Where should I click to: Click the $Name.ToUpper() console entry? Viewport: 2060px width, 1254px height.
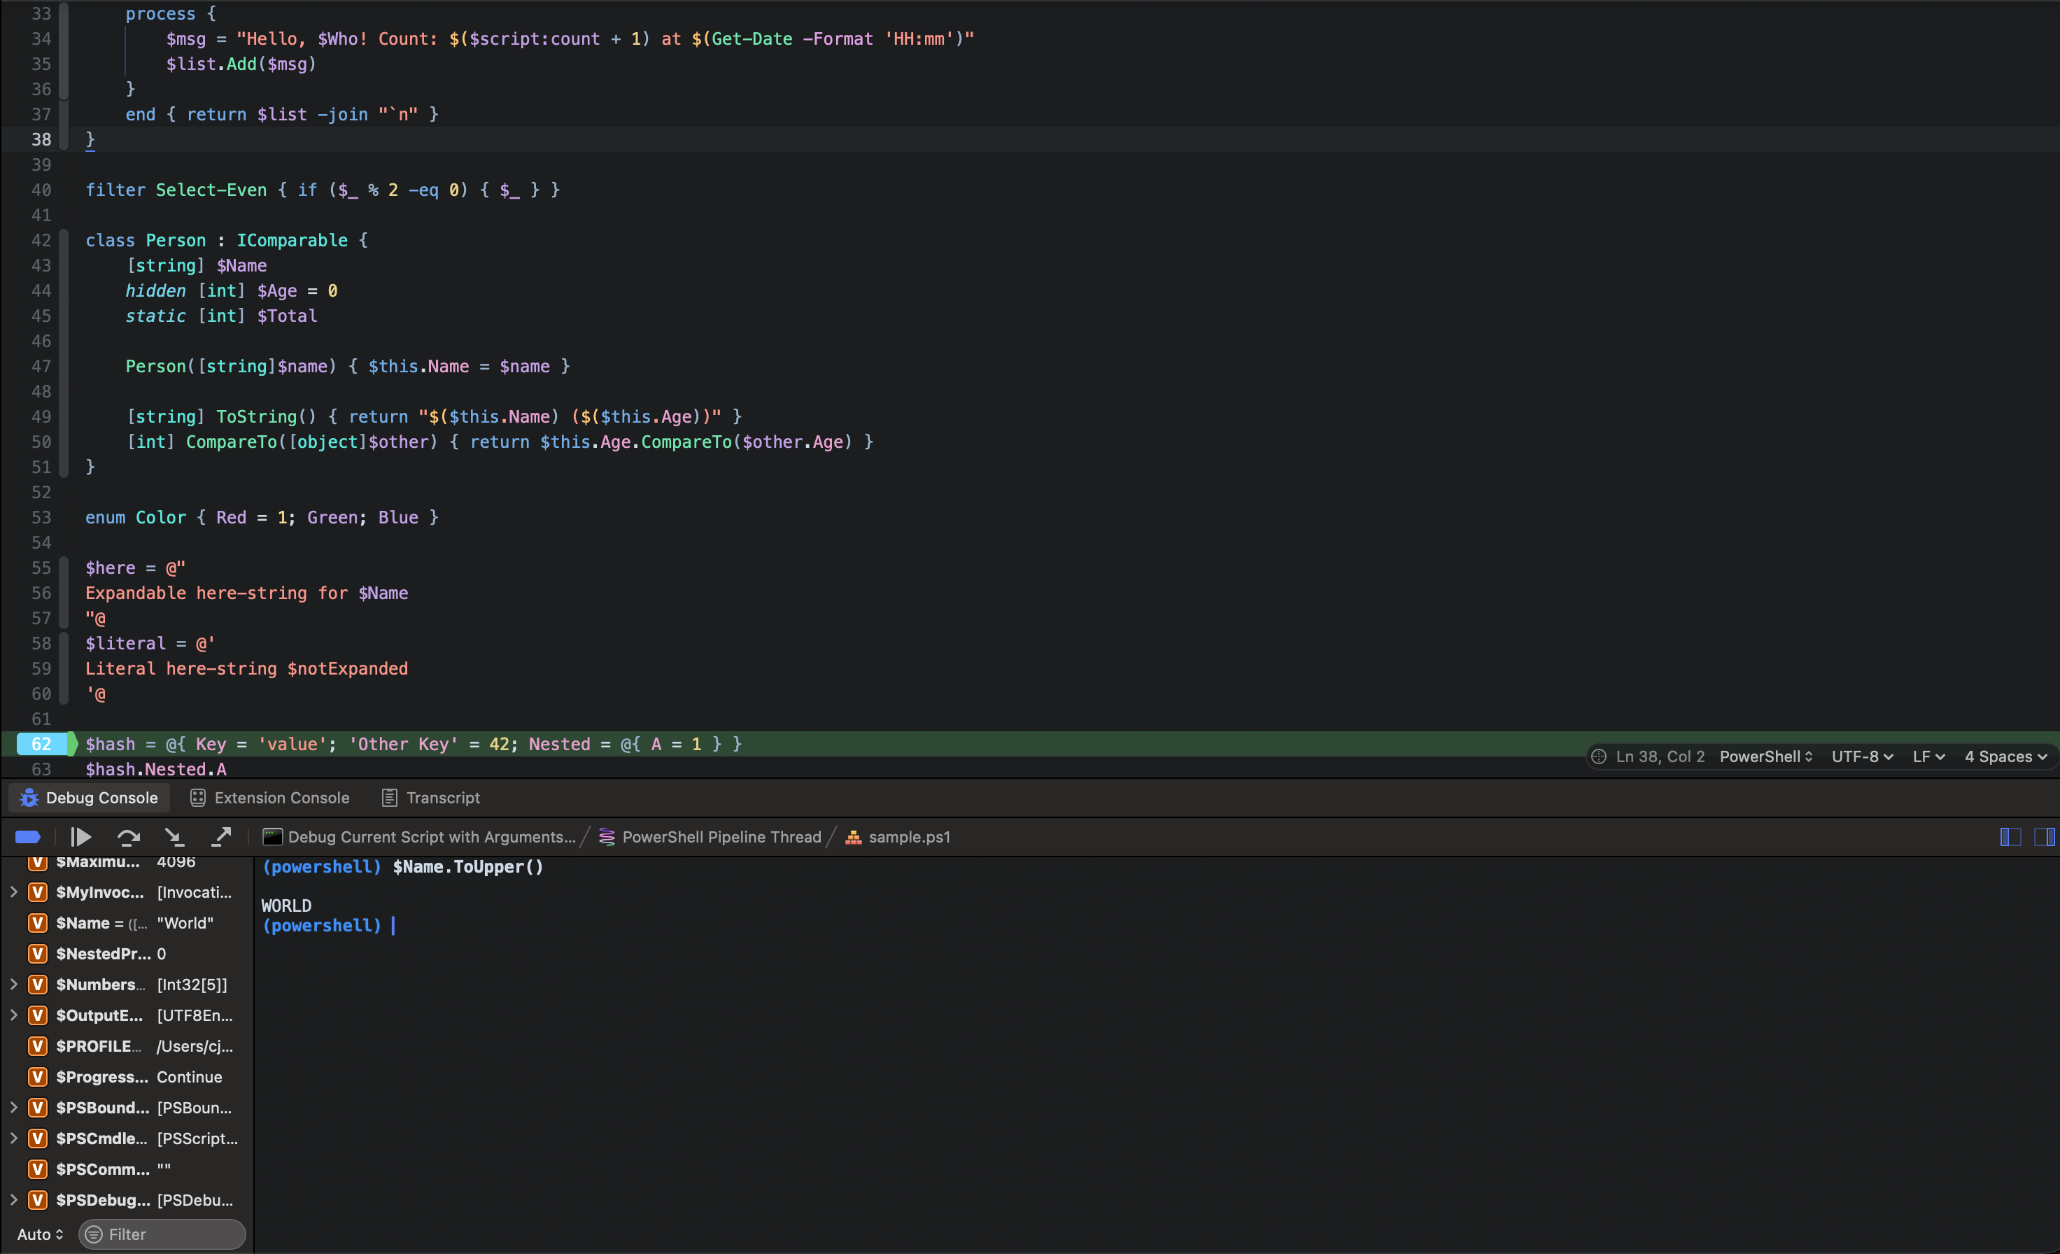click(468, 867)
